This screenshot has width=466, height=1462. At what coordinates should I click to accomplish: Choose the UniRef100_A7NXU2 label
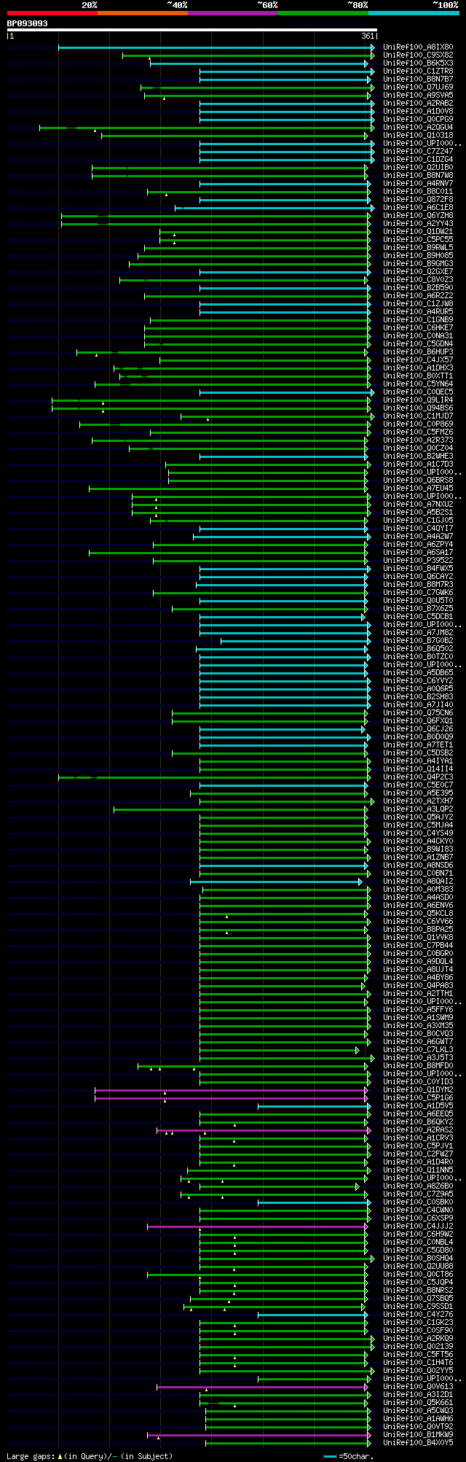(x=418, y=505)
